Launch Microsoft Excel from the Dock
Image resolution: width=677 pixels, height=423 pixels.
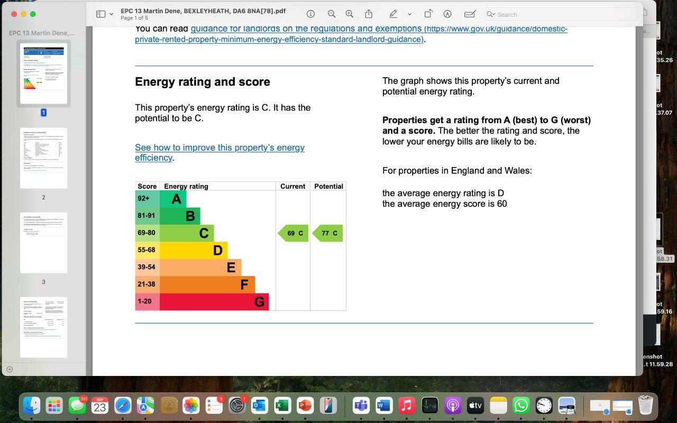[282, 406]
